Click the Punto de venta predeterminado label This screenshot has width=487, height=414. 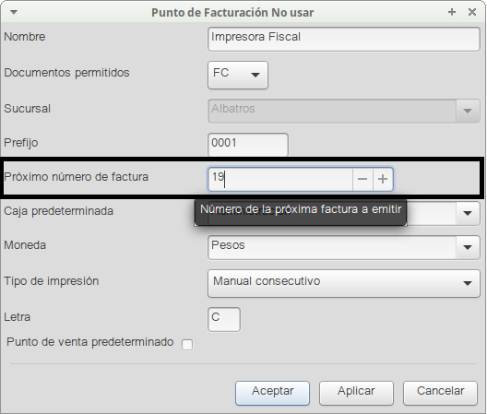pos(90,342)
